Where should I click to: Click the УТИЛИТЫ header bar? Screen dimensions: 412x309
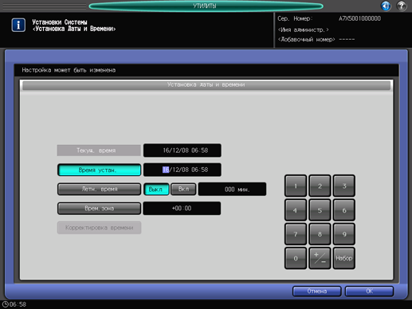pyautogui.click(x=206, y=6)
